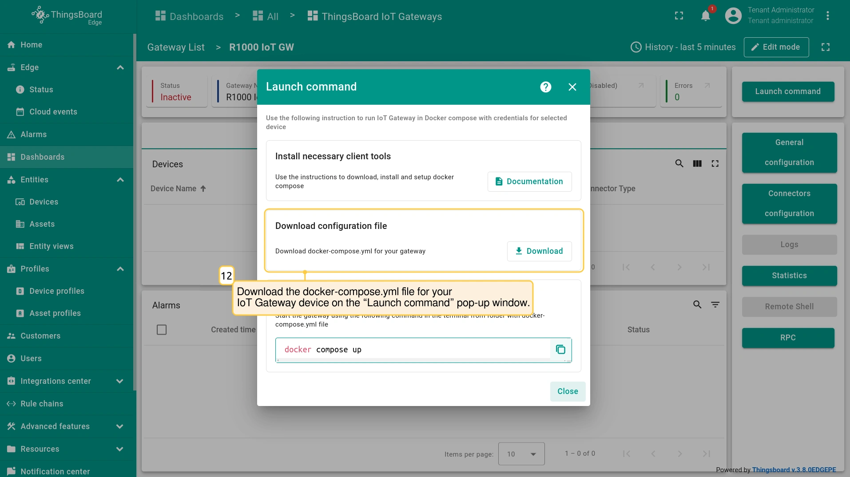Search the Devices table

click(x=679, y=164)
